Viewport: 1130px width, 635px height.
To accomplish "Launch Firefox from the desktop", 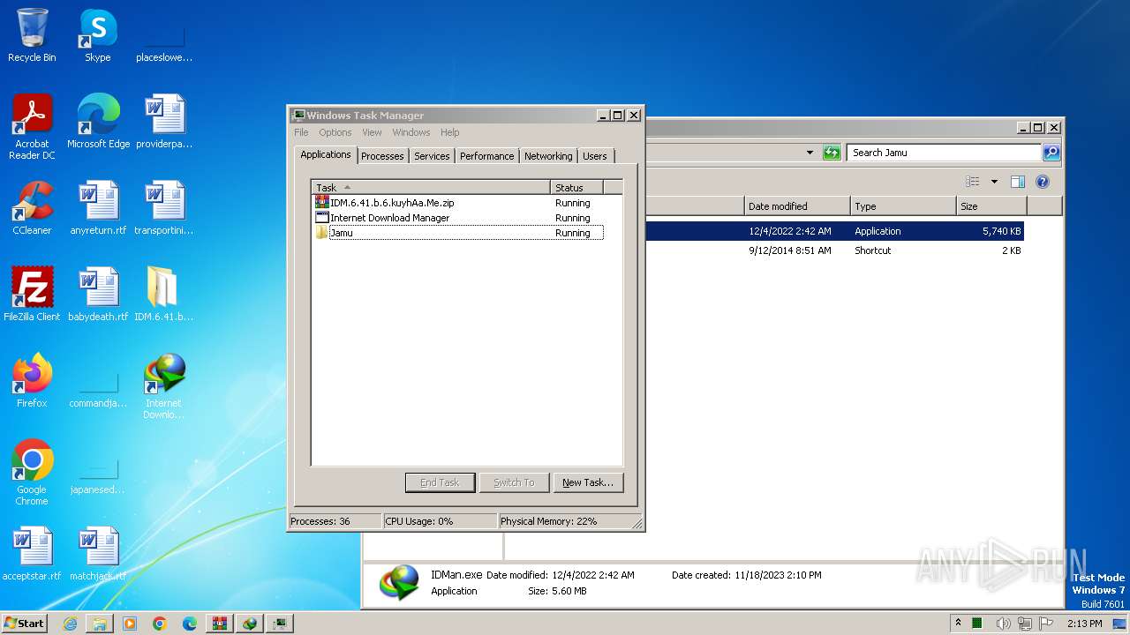I will [x=32, y=381].
